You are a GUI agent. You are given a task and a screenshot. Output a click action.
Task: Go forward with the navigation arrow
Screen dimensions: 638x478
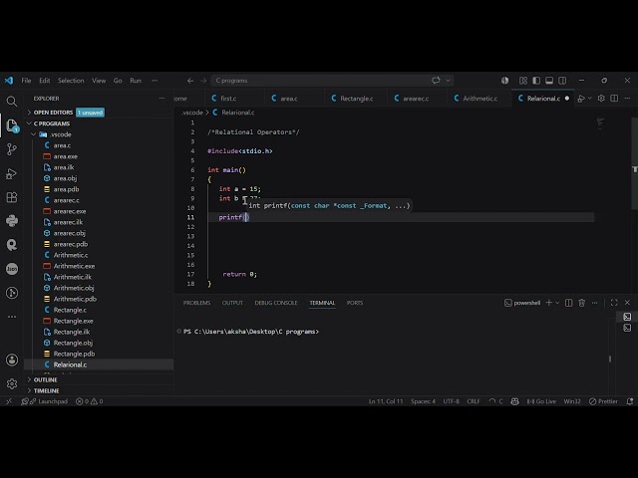coord(203,81)
